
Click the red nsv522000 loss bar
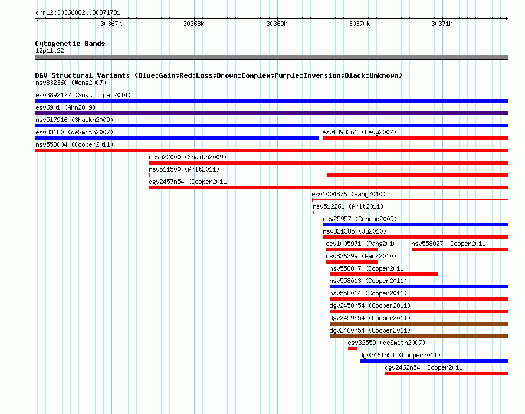(x=329, y=163)
